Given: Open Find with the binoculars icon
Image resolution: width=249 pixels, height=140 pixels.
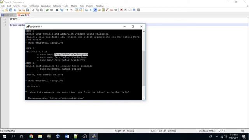Looking at the screenshot, I should [57, 10].
